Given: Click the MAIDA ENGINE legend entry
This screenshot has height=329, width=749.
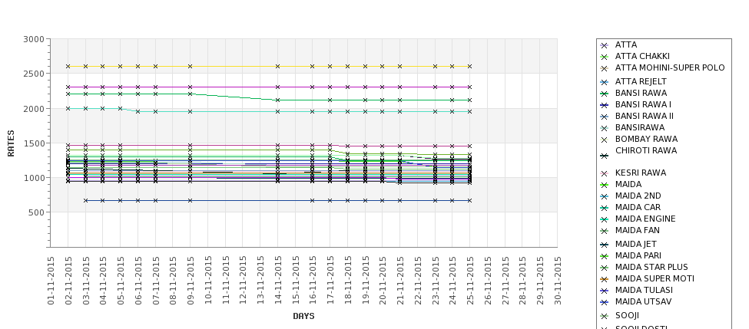Looking at the screenshot, I should coord(645,219).
